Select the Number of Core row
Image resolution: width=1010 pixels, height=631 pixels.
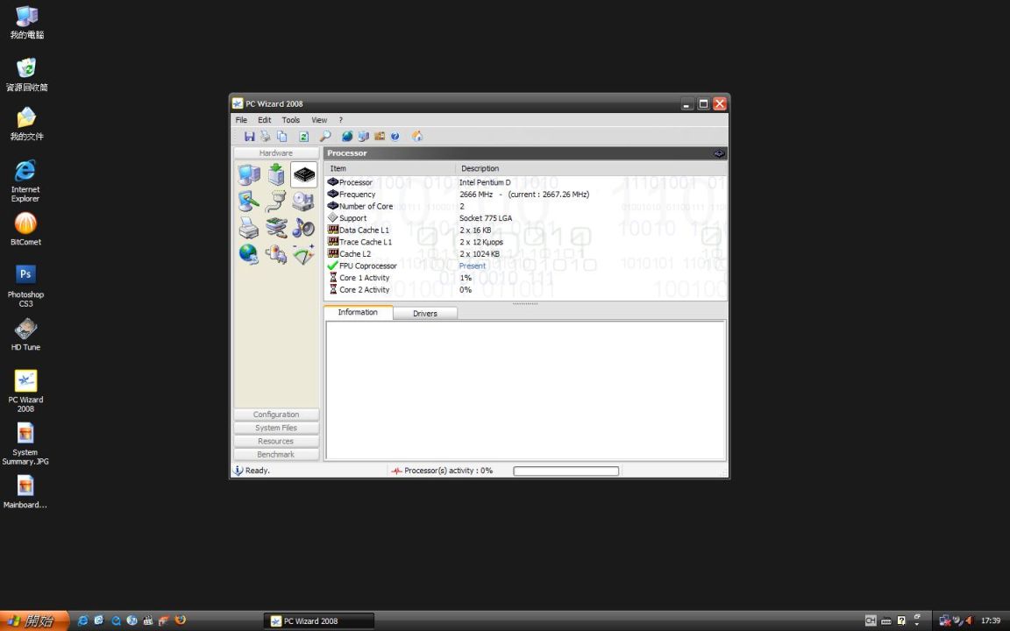click(525, 206)
